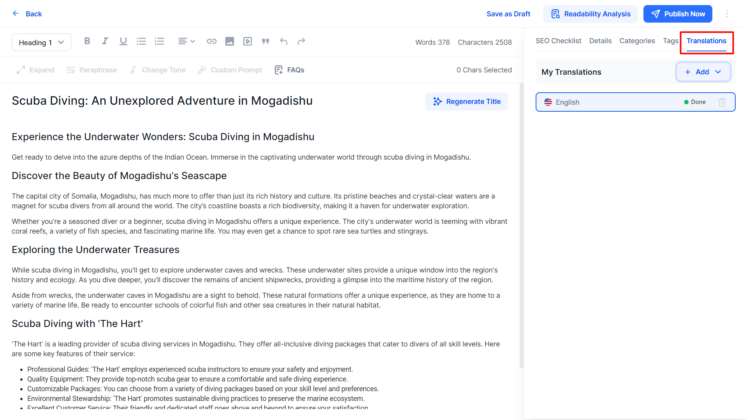Click the Paraphrase tool
This screenshot has width=747, height=420.
coord(92,70)
